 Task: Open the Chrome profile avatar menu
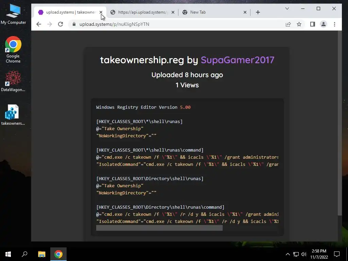click(x=324, y=24)
